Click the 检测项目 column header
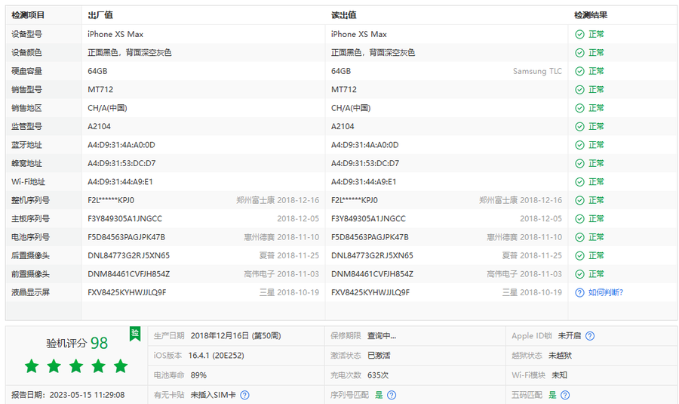Image resolution: width=679 pixels, height=404 pixels. click(28, 15)
